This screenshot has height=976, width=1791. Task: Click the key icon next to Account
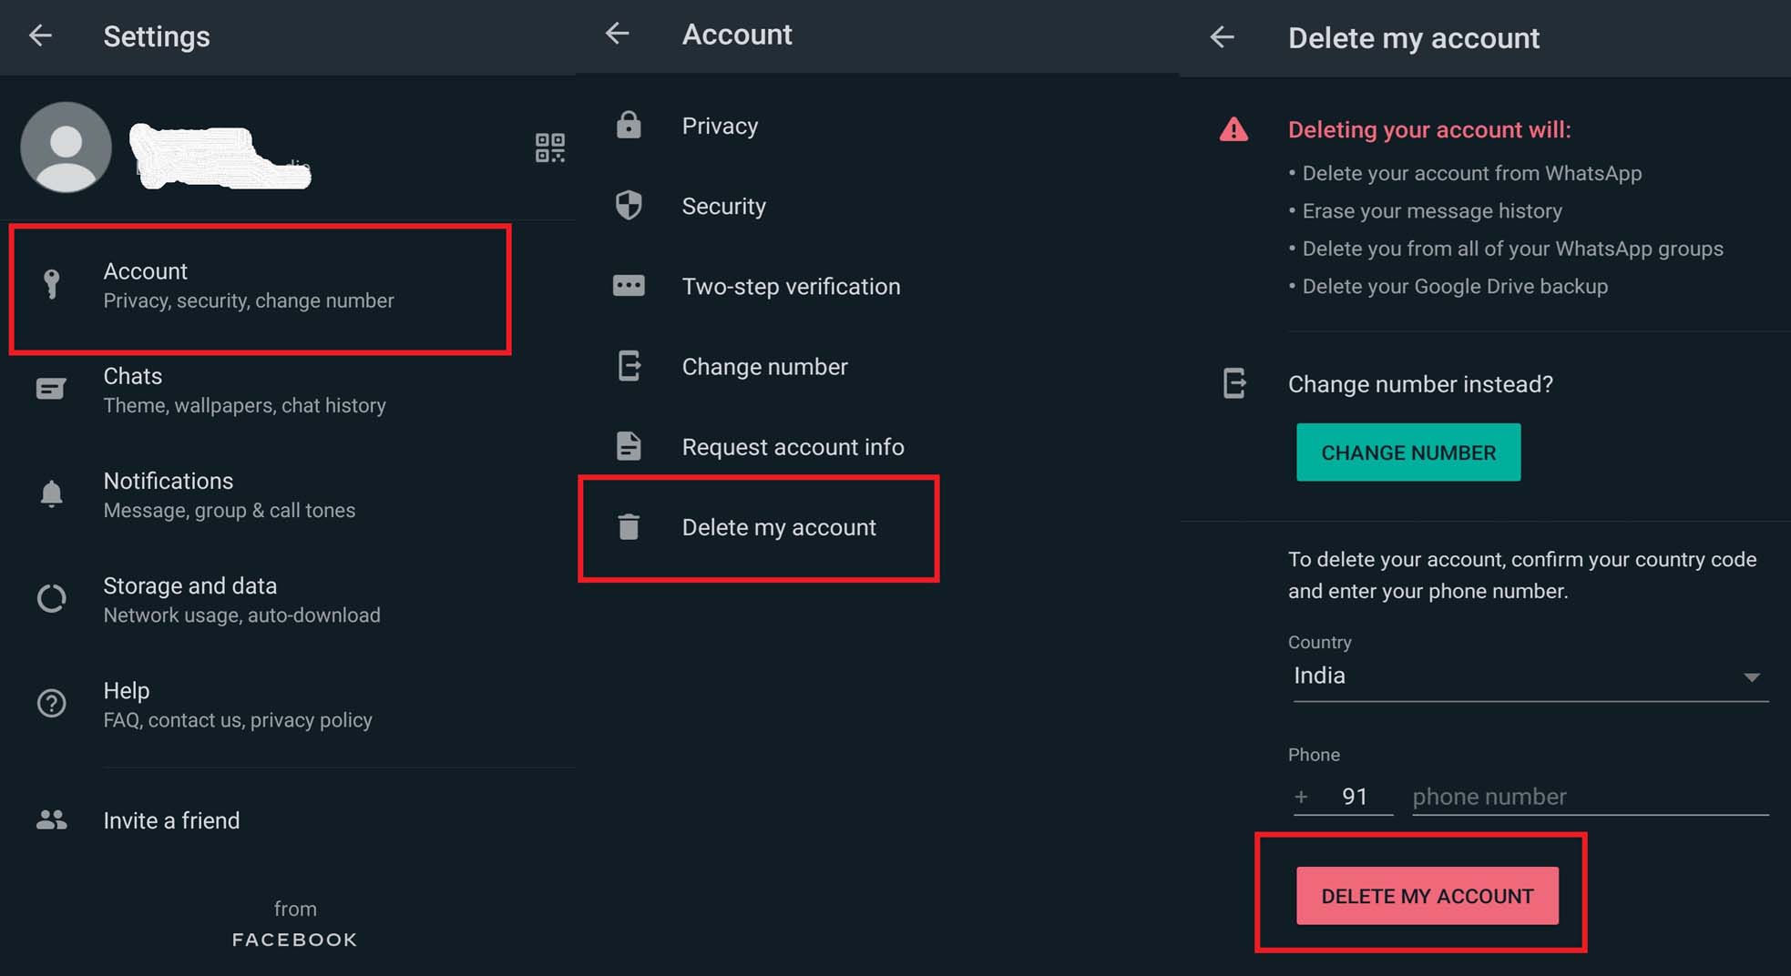(x=52, y=284)
